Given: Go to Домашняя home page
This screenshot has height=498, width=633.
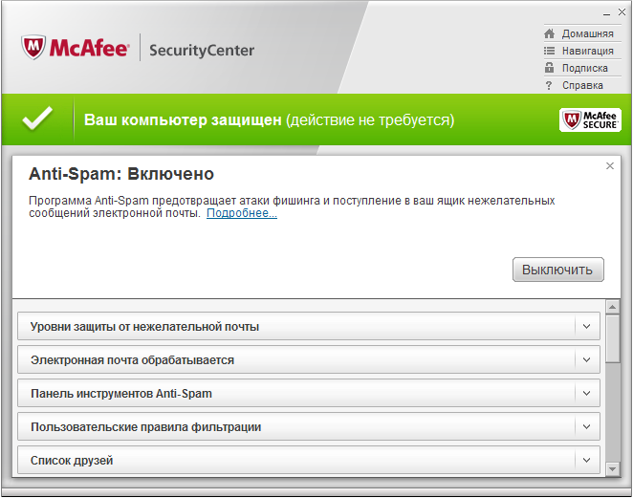Looking at the screenshot, I should click(587, 33).
